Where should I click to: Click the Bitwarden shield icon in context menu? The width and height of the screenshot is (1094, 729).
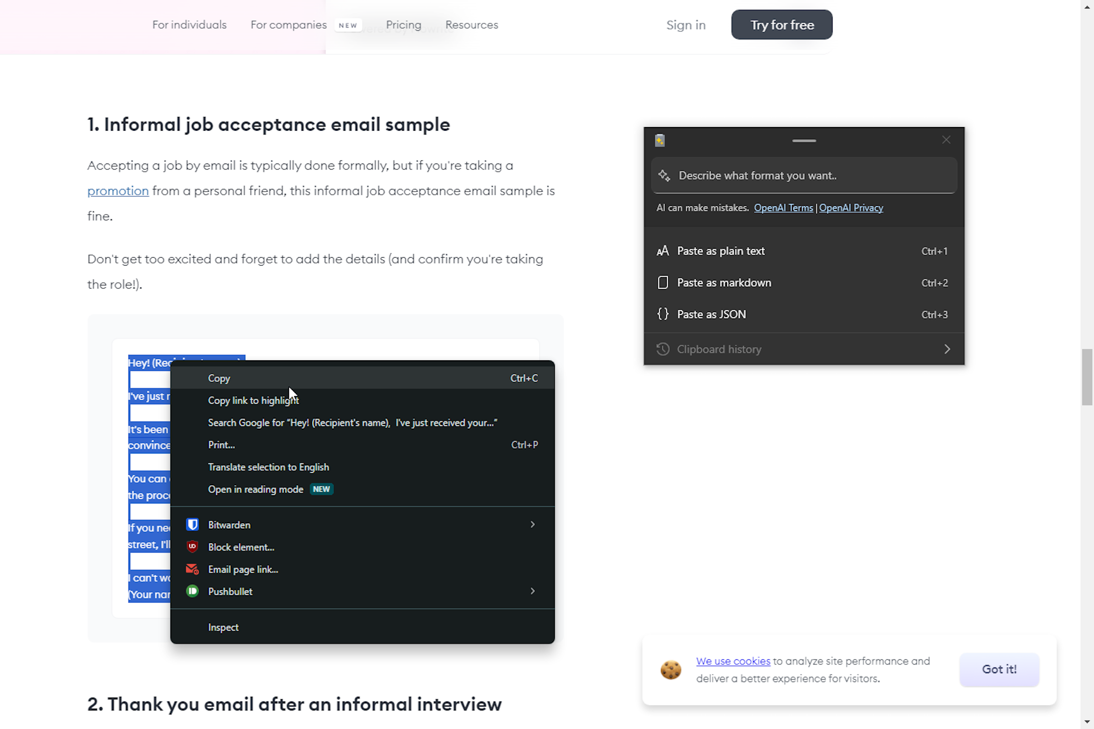click(x=192, y=524)
